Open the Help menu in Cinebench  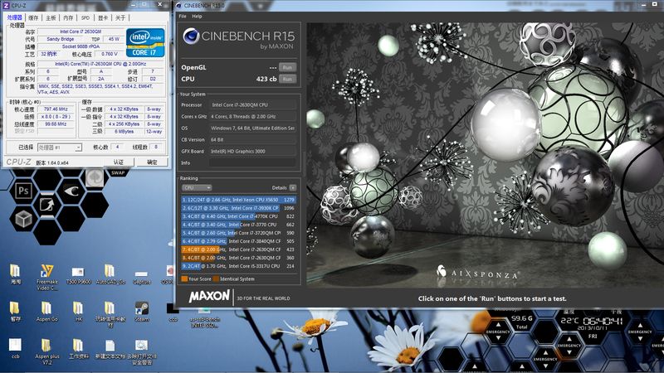[x=197, y=16]
